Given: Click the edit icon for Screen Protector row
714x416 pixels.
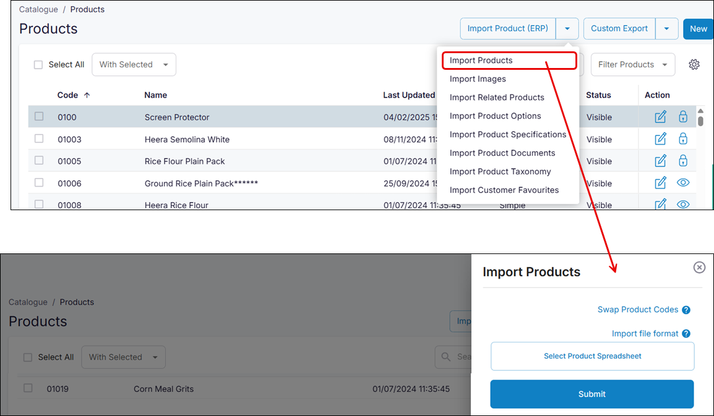Looking at the screenshot, I should [x=660, y=117].
